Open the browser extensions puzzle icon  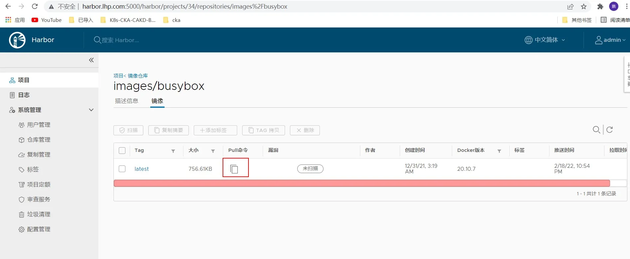[600, 6]
